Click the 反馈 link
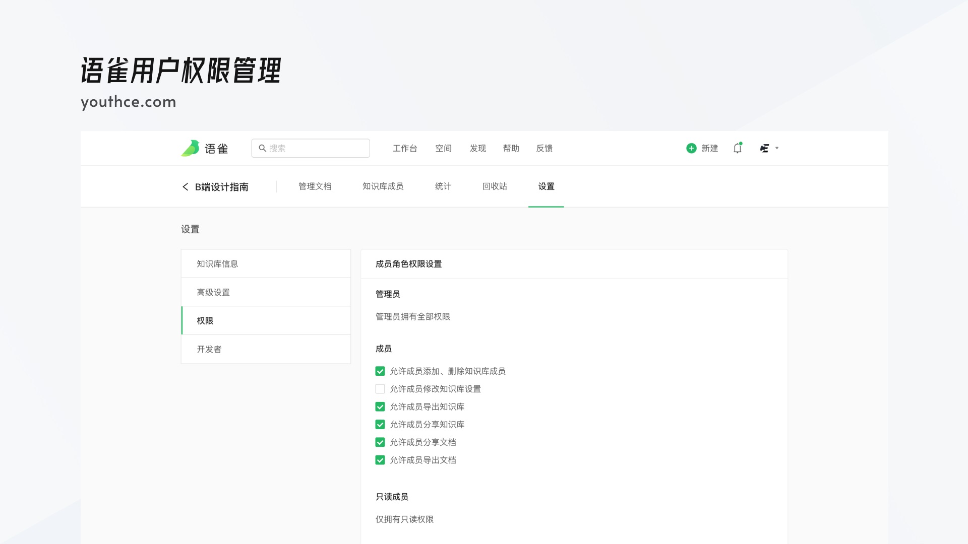This screenshot has height=544, width=968. coord(544,148)
